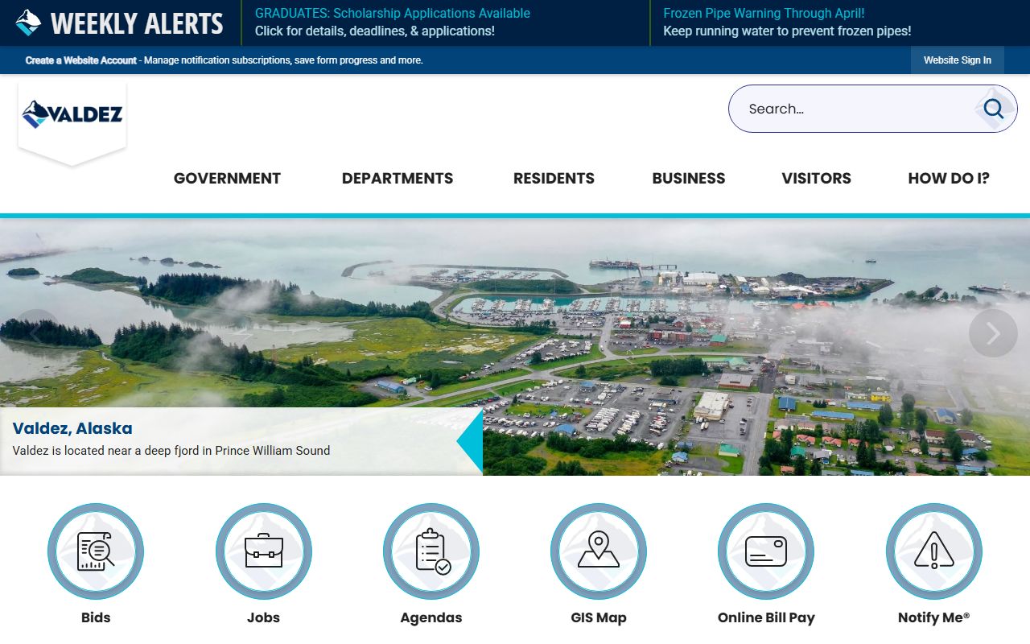
Task: Click the Bids label text
Action: click(96, 617)
